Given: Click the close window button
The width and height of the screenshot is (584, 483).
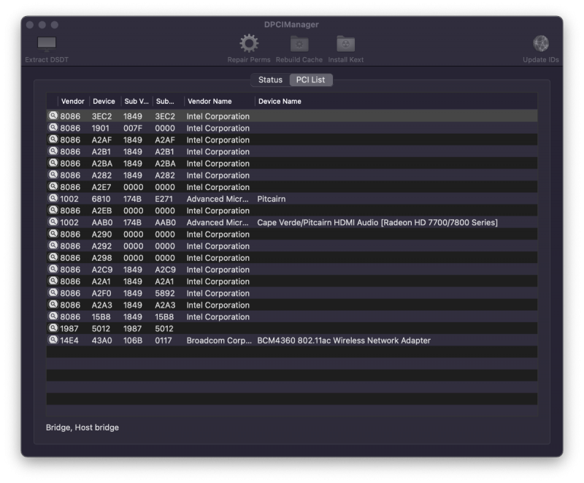Looking at the screenshot, I should pyautogui.click(x=30, y=25).
